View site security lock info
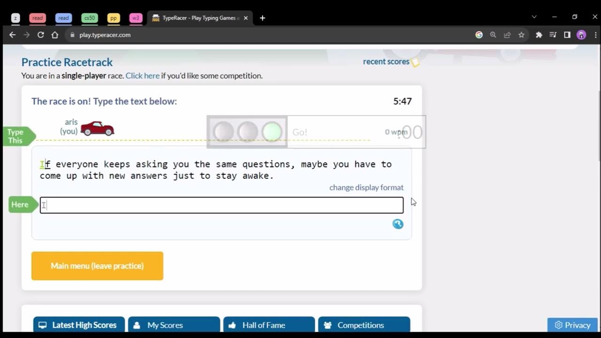601x338 pixels. point(72,35)
